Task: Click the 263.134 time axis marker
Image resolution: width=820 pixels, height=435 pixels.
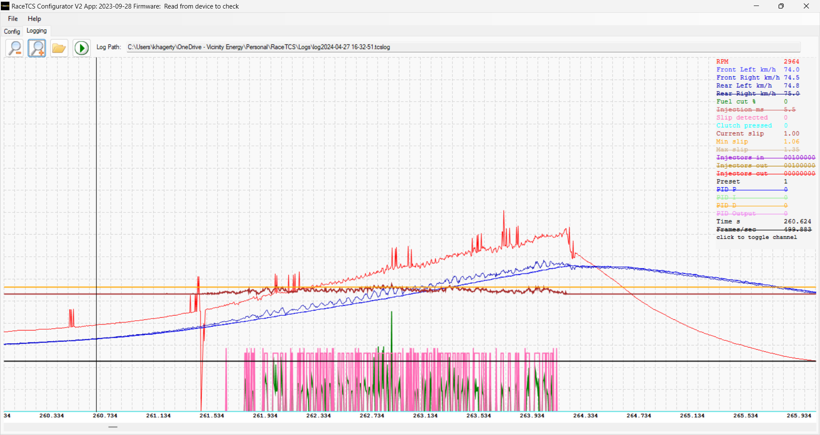Action: 425,415
